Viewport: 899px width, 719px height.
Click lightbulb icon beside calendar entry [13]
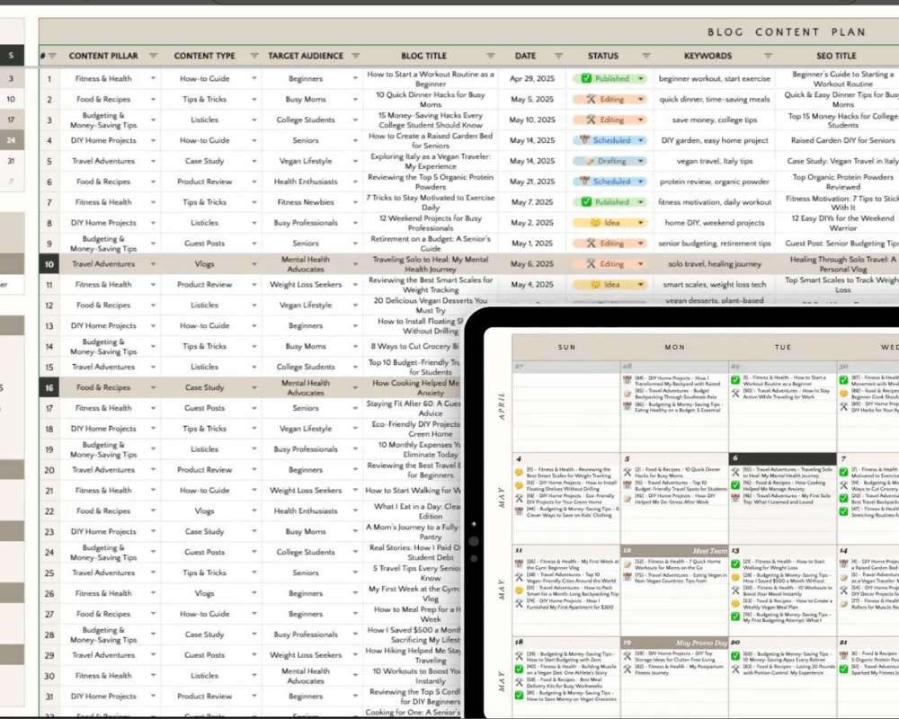(x=519, y=485)
